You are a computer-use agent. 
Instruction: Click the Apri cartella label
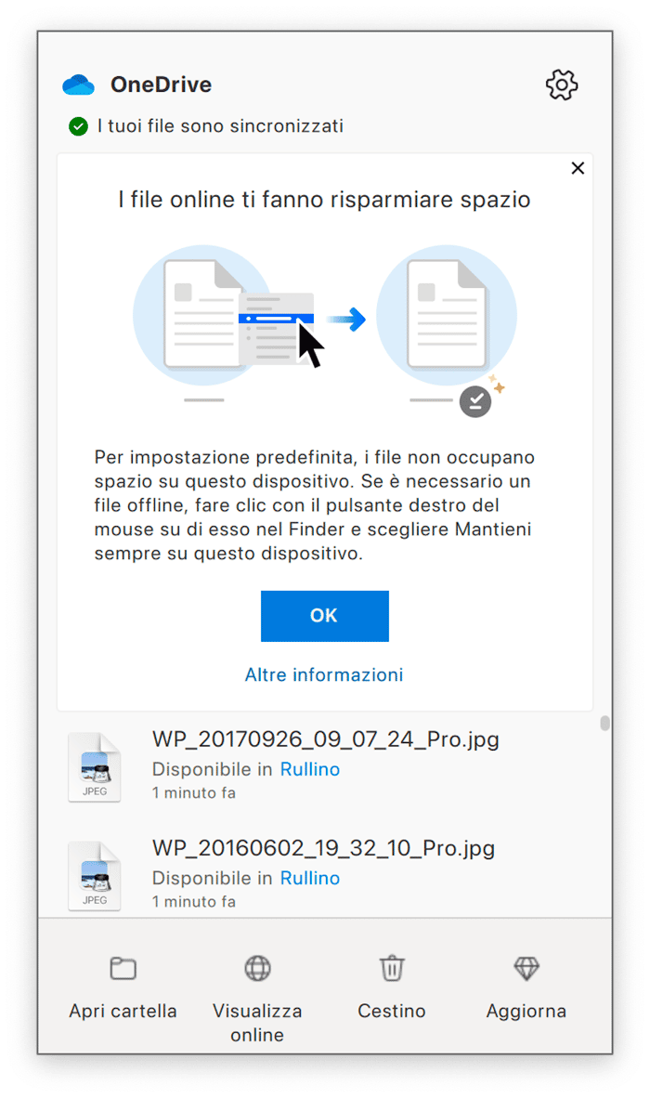[123, 1011]
